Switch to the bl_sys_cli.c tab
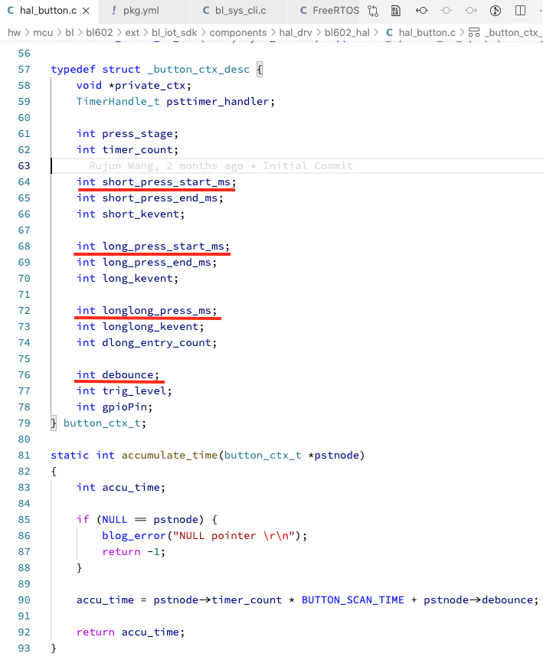 point(237,11)
